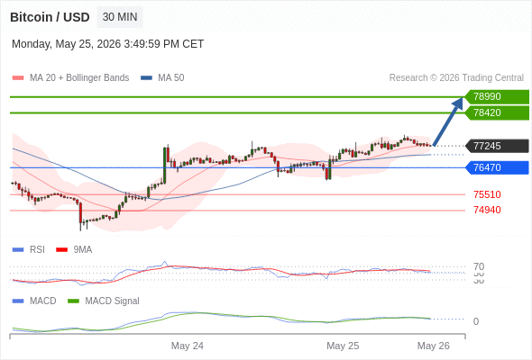Image resolution: width=532 pixels, height=360 pixels.
Task: Click the May 26 date axis label
Action: pyautogui.click(x=434, y=346)
